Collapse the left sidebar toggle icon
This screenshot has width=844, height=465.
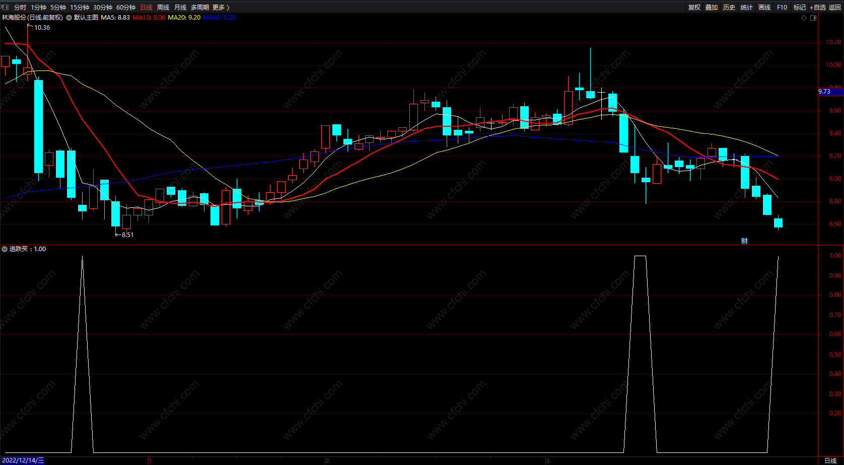pos(5,7)
